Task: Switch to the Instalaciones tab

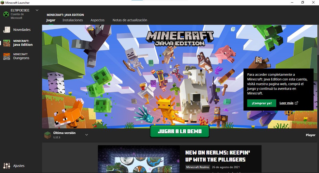Action: pyautogui.click(x=73, y=20)
